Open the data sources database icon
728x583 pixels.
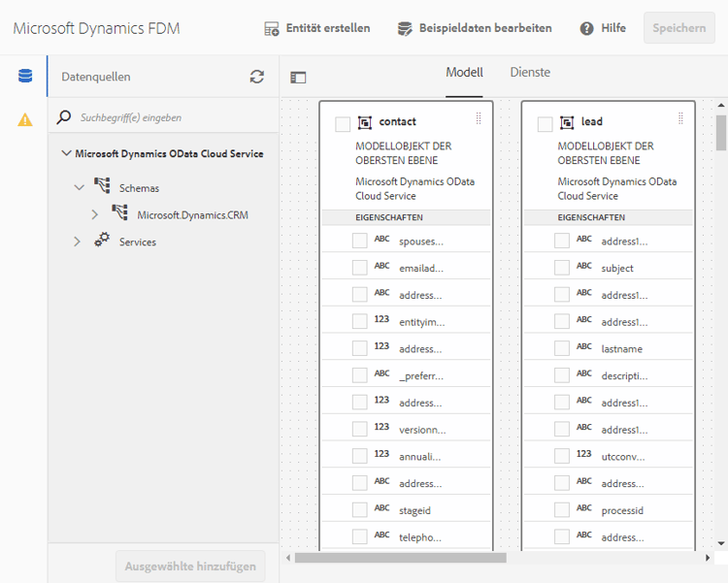point(25,76)
